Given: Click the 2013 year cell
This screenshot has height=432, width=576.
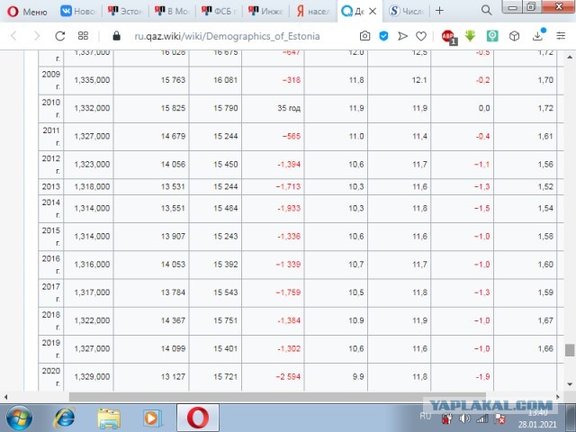Looking at the screenshot, I should (50, 186).
